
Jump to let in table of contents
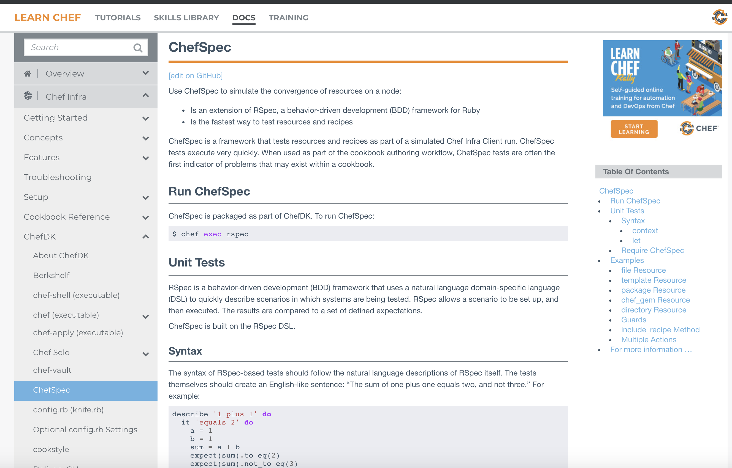click(x=636, y=240)
